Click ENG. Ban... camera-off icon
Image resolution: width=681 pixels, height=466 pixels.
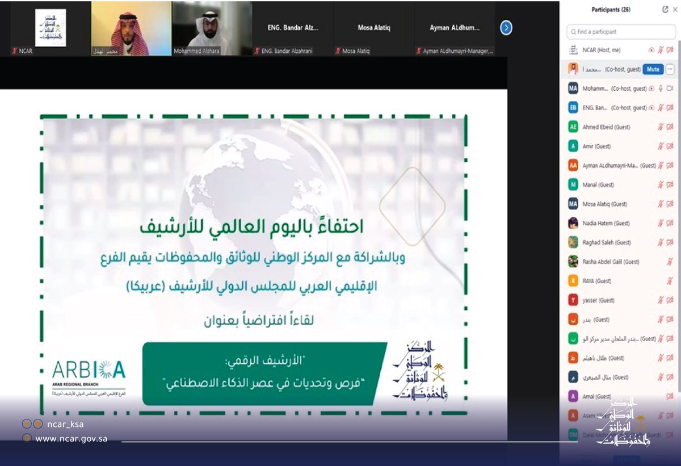coord(670,108)
